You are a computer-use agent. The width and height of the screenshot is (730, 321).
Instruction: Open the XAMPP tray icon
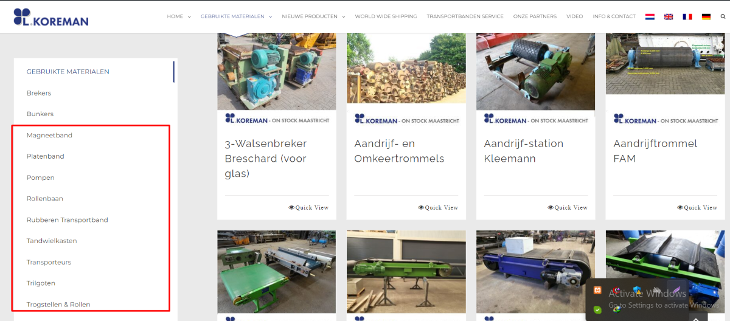click(x=598, y=290)
